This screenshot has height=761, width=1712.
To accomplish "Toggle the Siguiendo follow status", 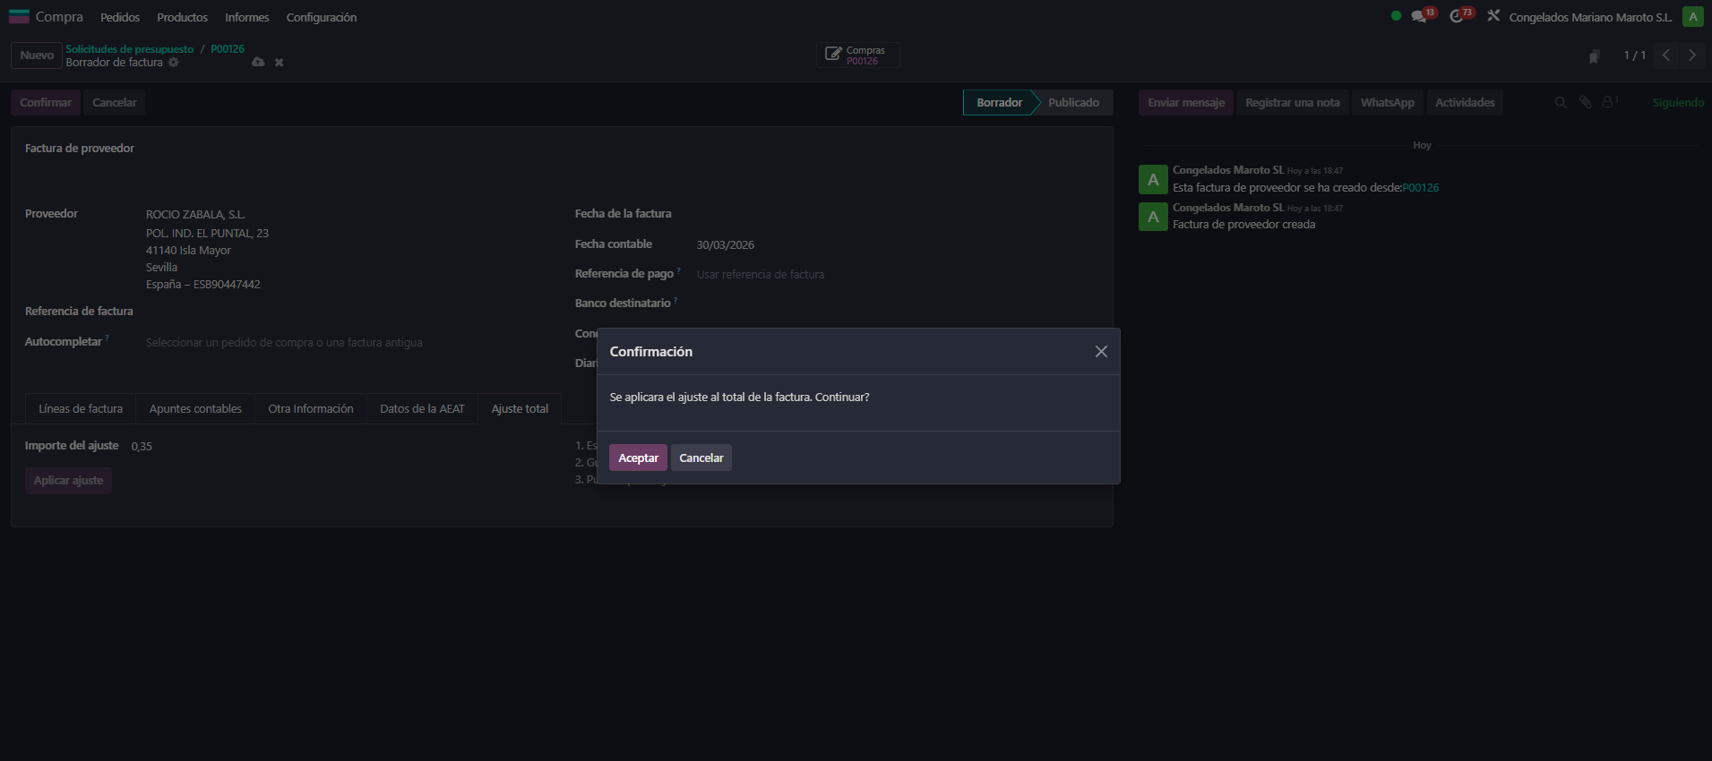I will point(1677,103).
